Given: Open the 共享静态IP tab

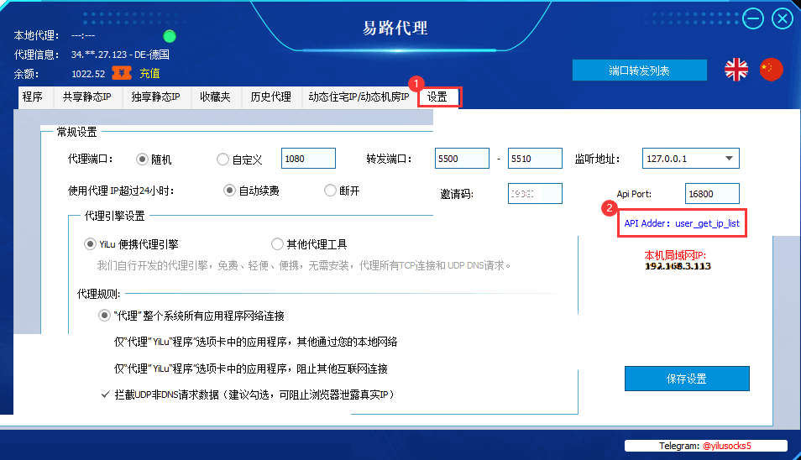Looking at the screenshot, I should (86, 97).
